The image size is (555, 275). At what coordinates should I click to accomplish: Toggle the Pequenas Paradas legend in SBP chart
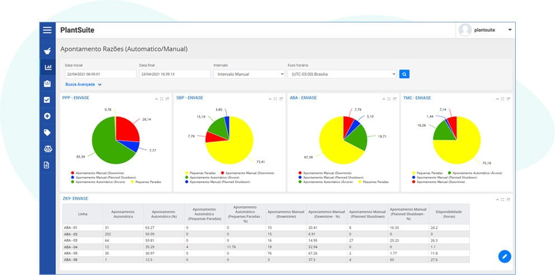(197, 173)
